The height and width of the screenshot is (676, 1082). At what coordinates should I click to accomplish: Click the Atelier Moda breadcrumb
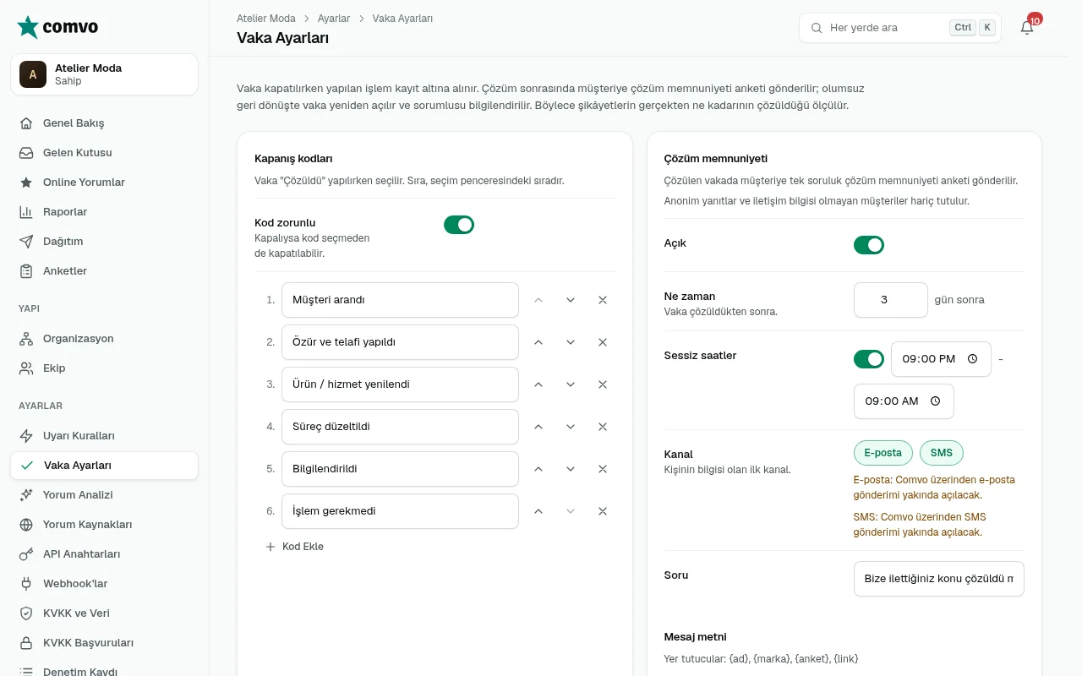tap(266, 19)
